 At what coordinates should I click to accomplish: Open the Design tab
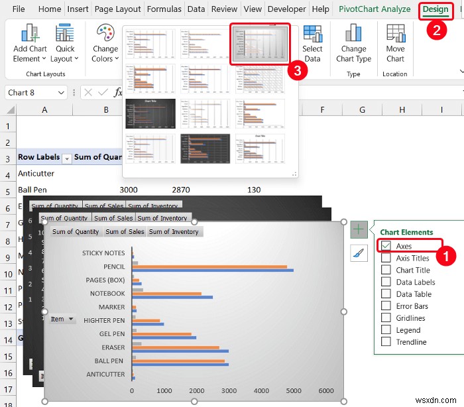point(435,9)
